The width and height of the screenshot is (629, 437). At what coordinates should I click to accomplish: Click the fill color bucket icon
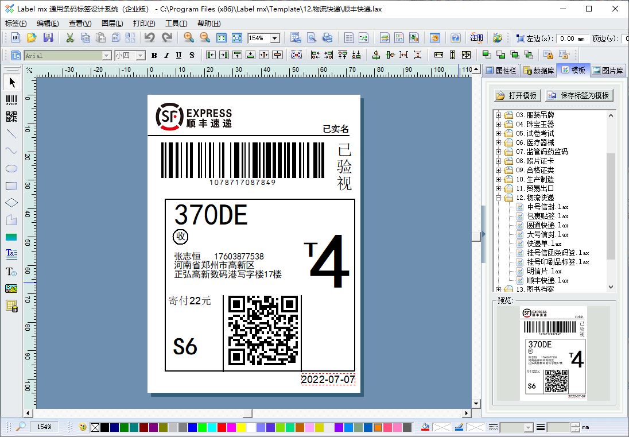pyautogui.click(x=425, y=427)
